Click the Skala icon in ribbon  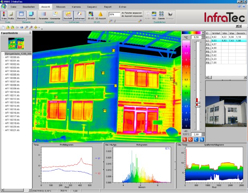4,15
